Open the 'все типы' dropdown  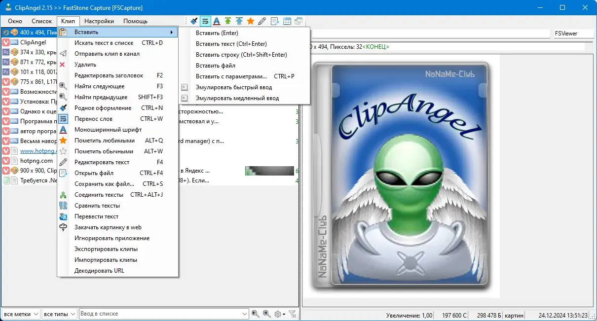[59, 314]
